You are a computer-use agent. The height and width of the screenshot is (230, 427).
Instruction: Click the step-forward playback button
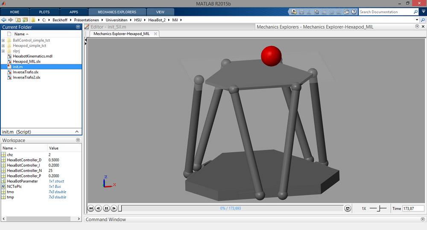coord(114,208)
